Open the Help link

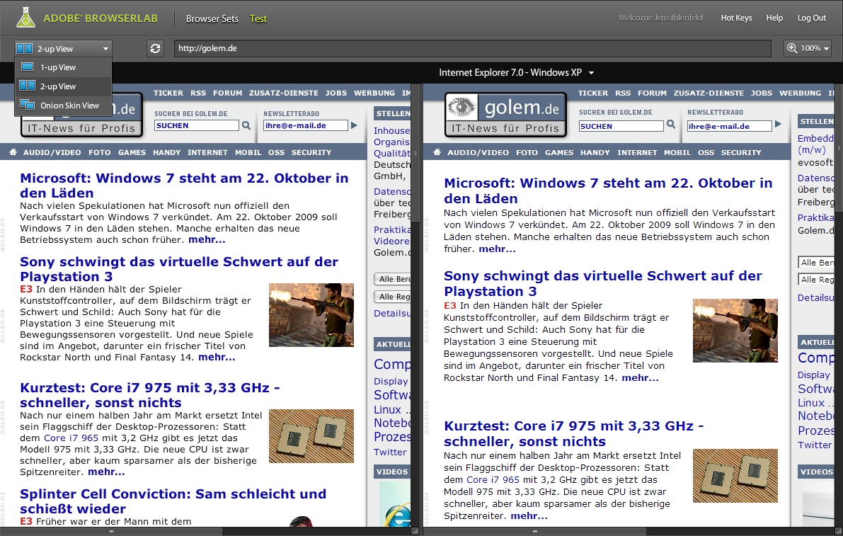(x=774, y=18)
